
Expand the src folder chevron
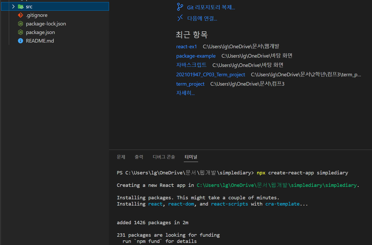click(13, 6)
